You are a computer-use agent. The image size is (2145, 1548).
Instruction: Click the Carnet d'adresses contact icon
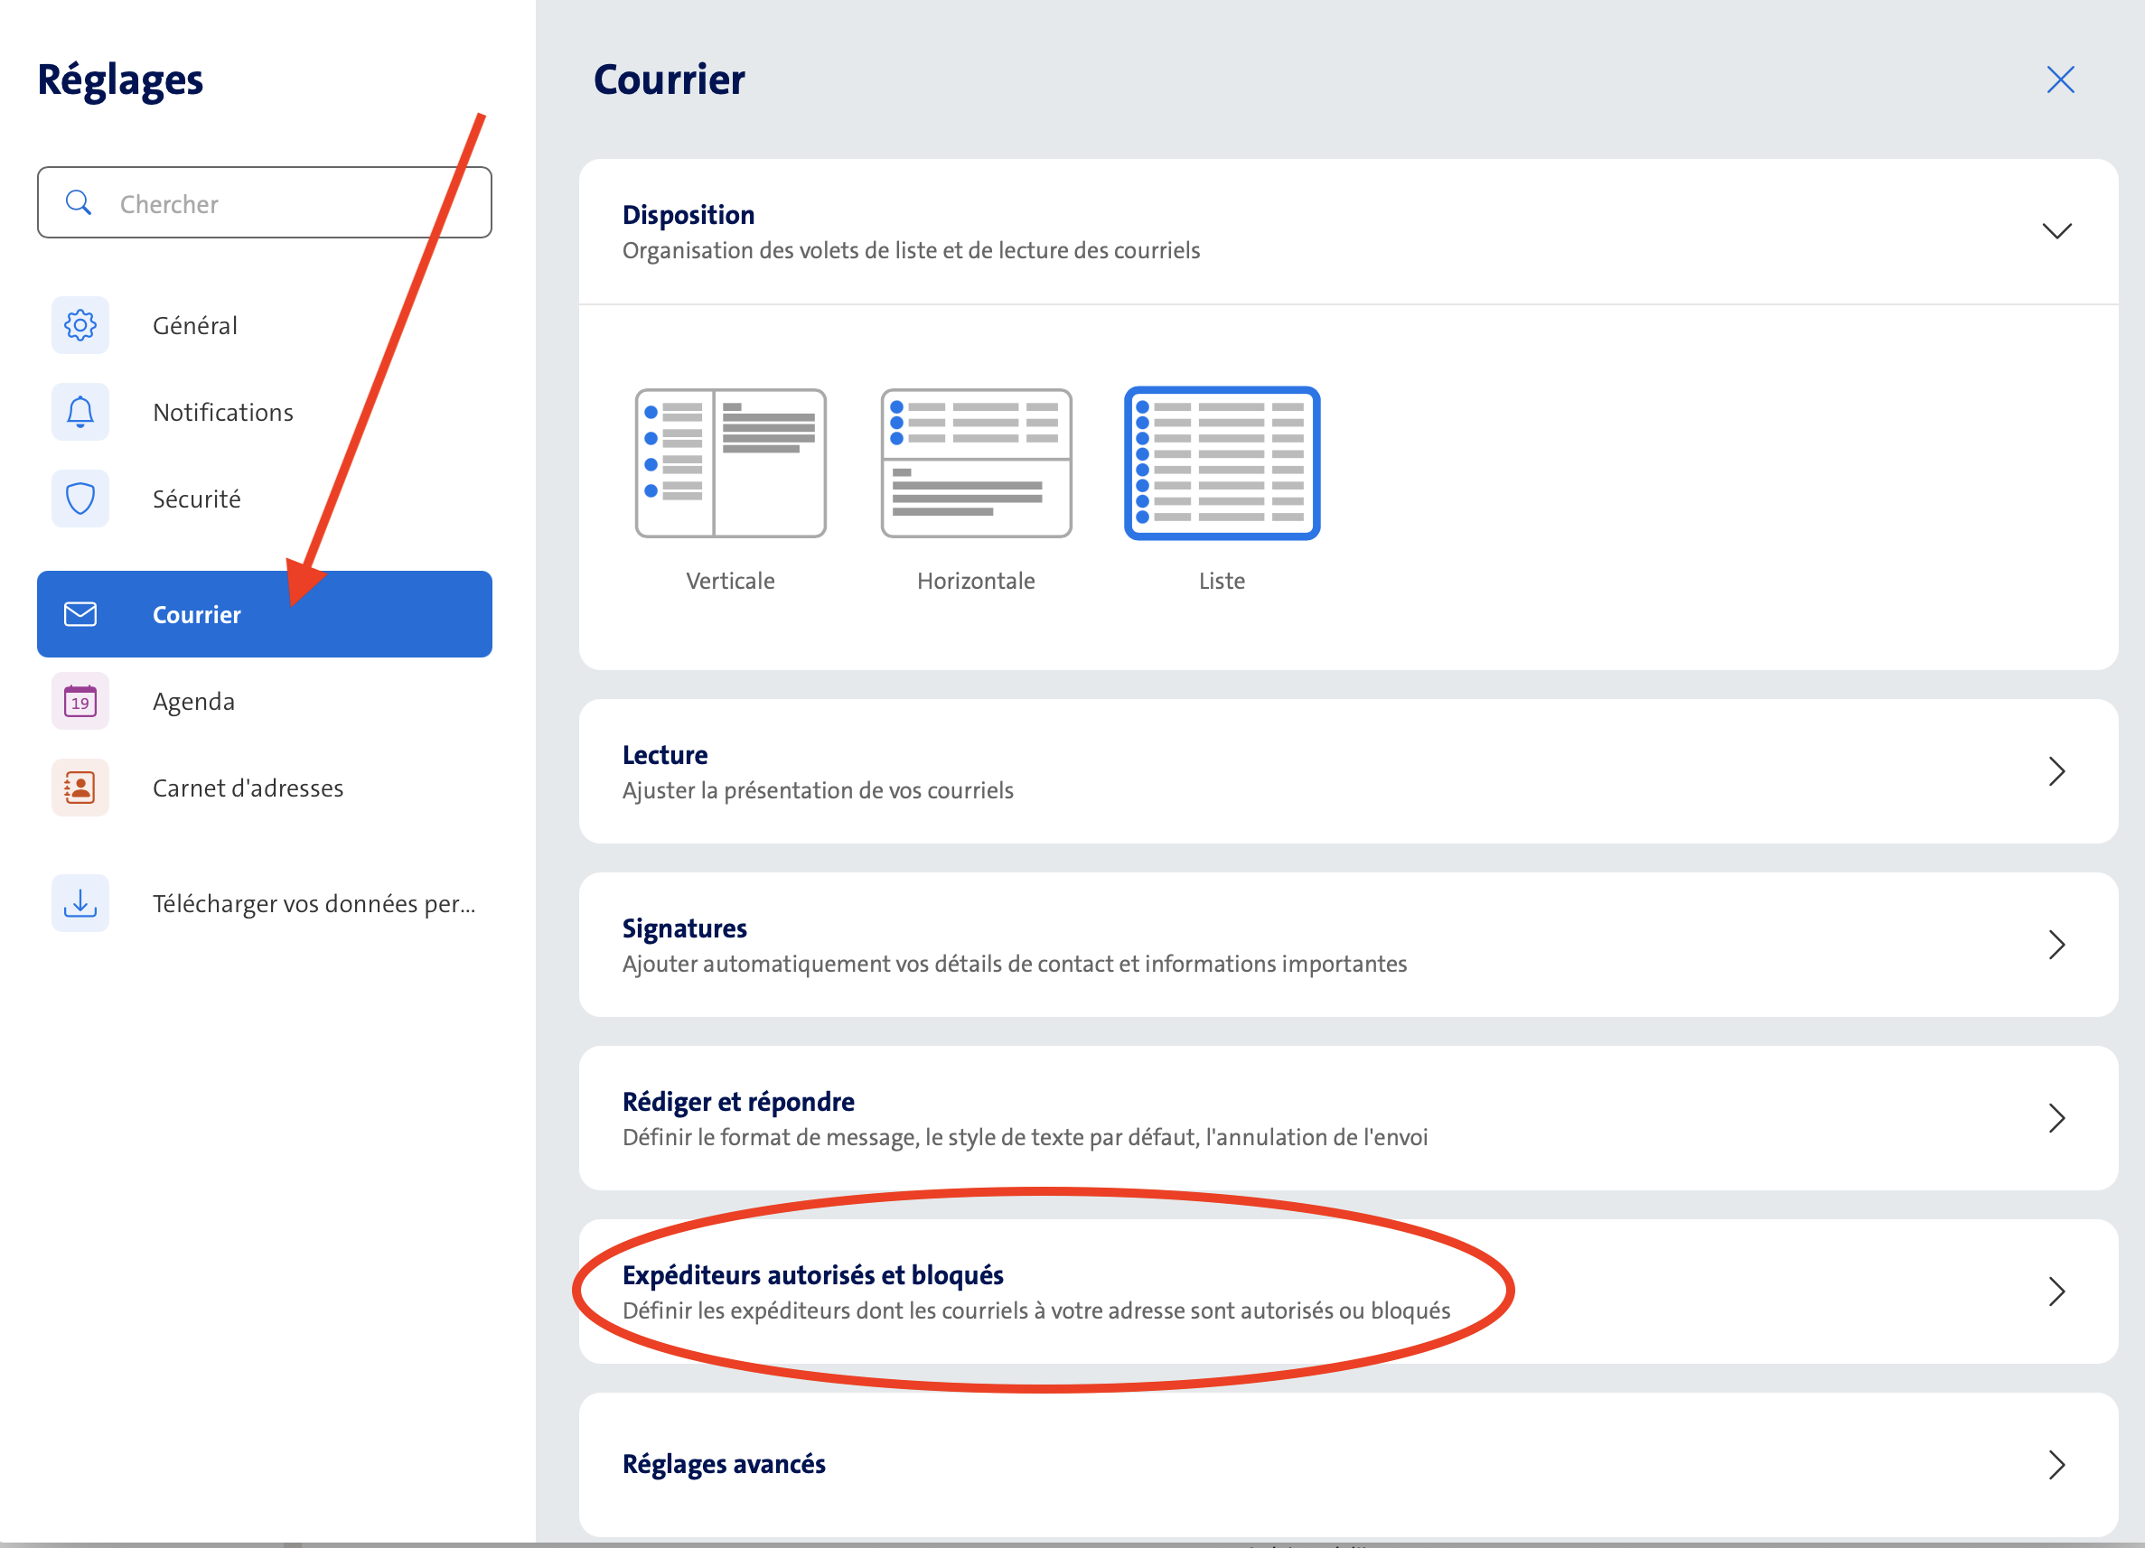[x=80, y=788]
